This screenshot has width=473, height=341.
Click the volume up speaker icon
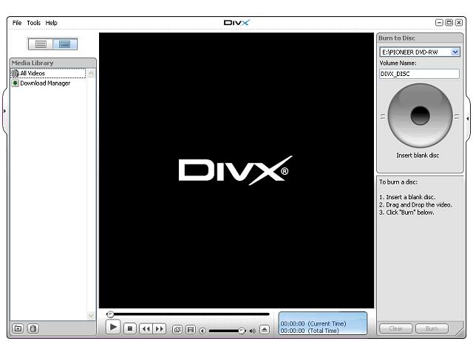(253, 331)
